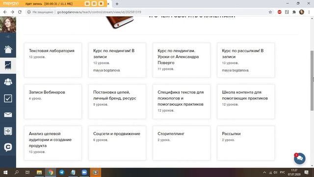Reload the current page
Viewport: 314px width, 177px height.
(20, 12)
